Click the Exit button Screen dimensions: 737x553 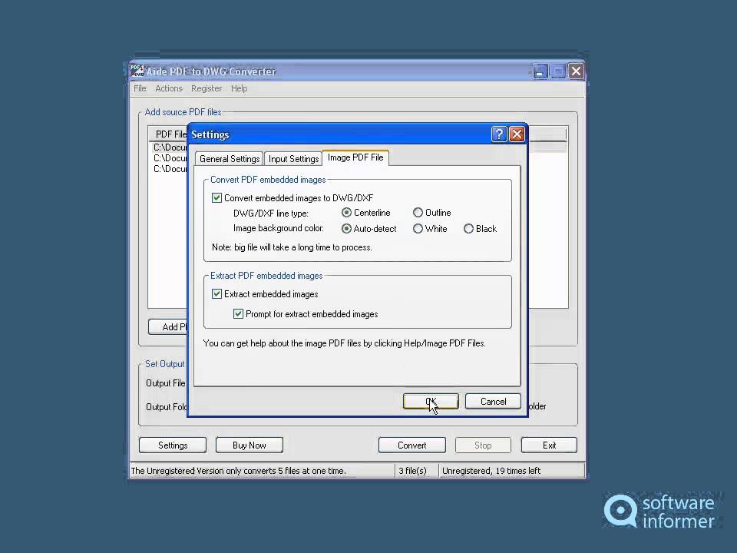pos(549,445)
